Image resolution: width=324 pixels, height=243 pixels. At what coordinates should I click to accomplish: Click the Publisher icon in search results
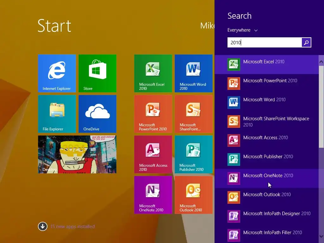[234, 159]
